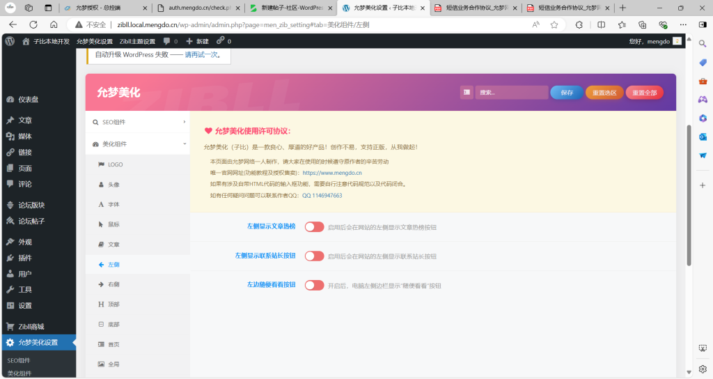Toggle the 左边随便看看按钮 switch
713x379 pixels.
[x=314, y=285]
